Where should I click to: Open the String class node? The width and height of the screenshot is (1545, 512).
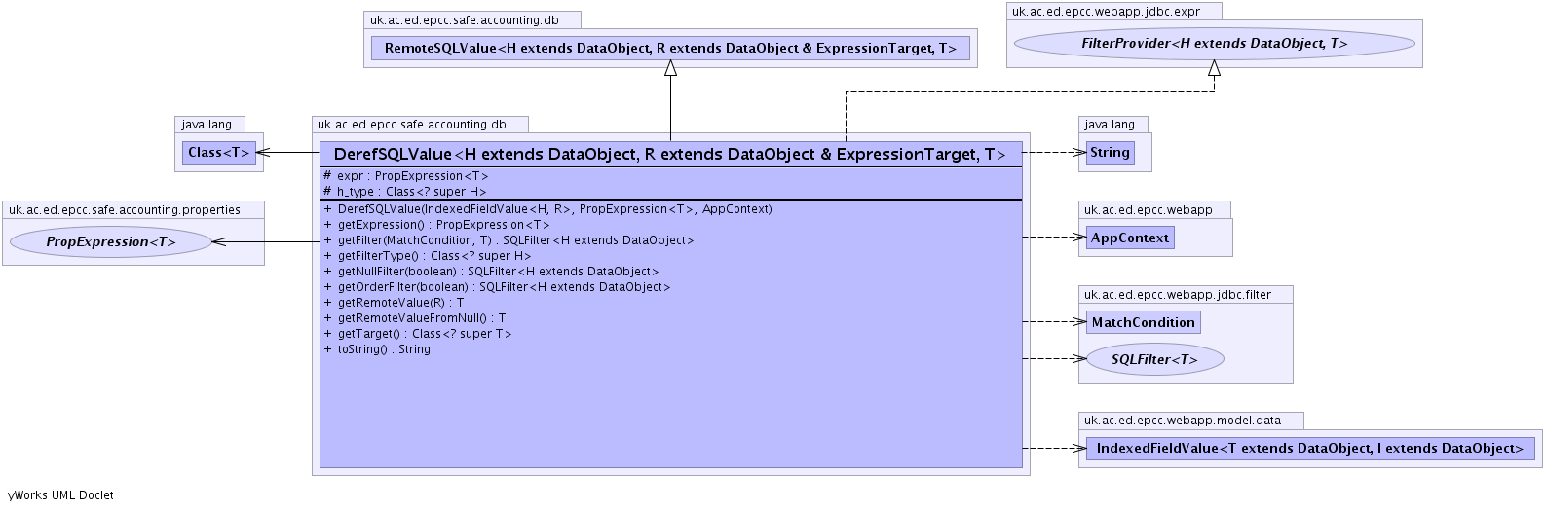pyautogui.click(x=1110, y=153)
